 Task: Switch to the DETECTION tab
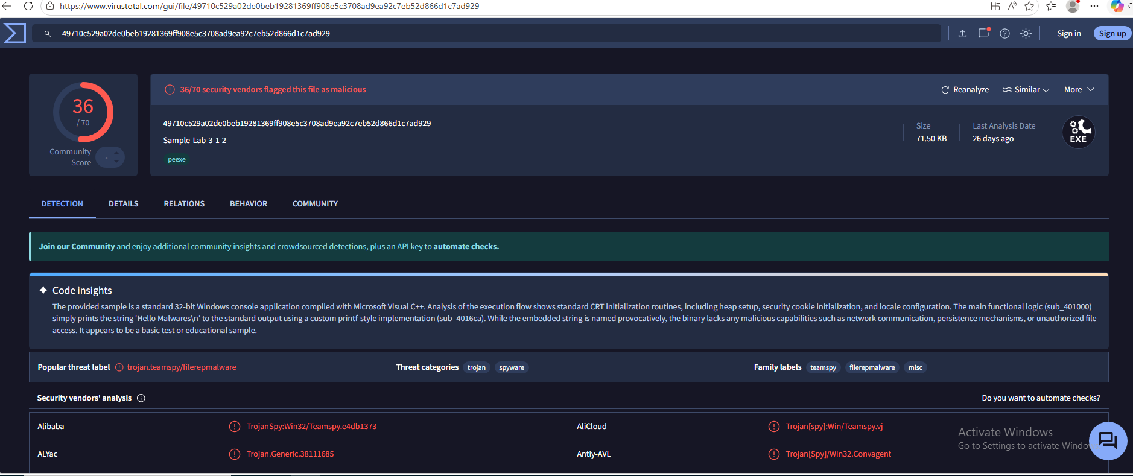tap(62, 204)
